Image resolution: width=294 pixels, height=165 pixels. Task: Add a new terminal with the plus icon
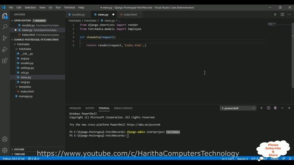coord(261,108)
